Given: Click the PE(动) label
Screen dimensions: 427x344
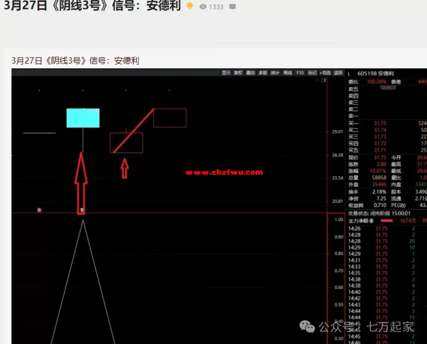Looking at the screenshot, I should point(398,205).
